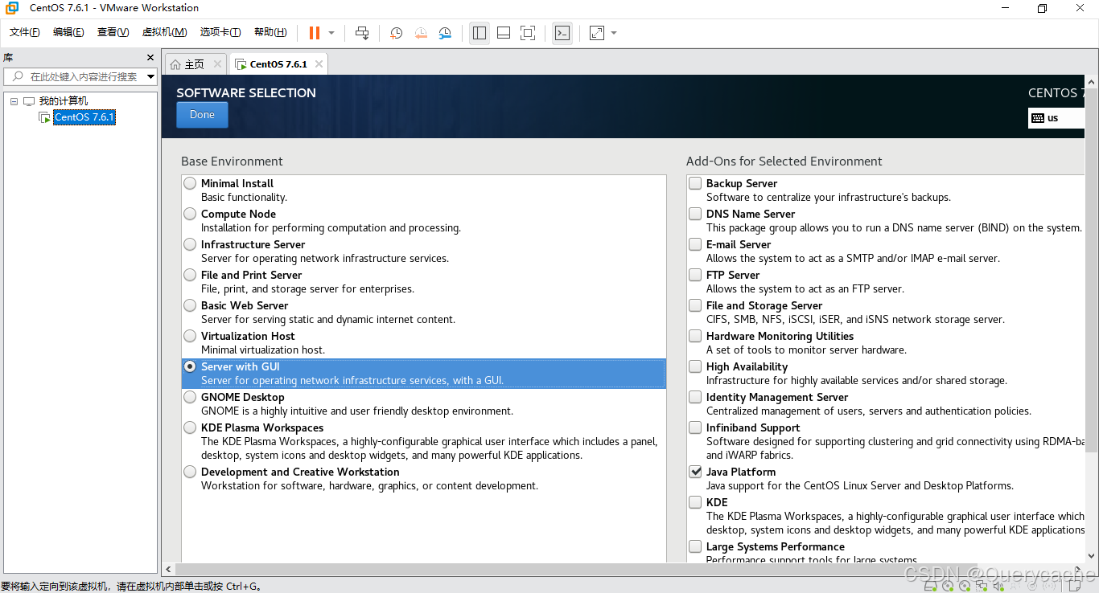The height and width of the screenshot is (593, 1099).
Task: Open the 文件(F) menu
Action: click(25, 32)
